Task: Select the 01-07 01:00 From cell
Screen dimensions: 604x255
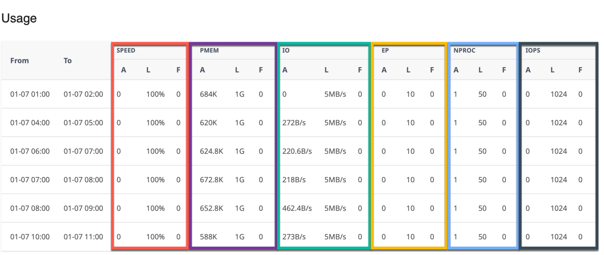Action: 30,94
